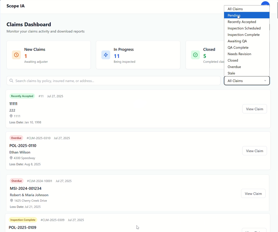Click the In Progress lightning bolt icon
278x232 pixels.
(x=106, y=55)
